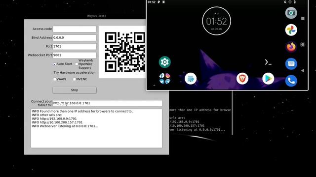Viewport: 316px width, 177px height.
Task: Click terminal line '/10.100.200.157:1701' behind Weylus
Action: pyautogui.click(x=187, y=126)
